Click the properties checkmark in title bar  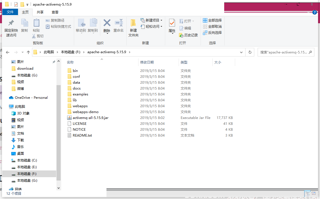coord(16,4)
